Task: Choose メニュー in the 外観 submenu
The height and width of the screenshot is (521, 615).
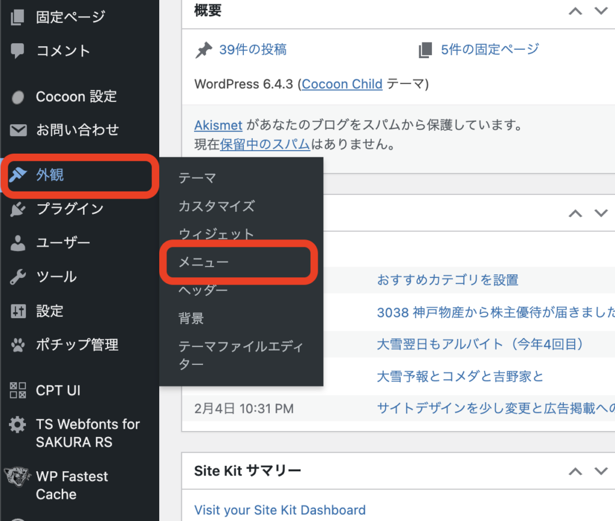Action: pyautogui.click(x=204, y=262)
